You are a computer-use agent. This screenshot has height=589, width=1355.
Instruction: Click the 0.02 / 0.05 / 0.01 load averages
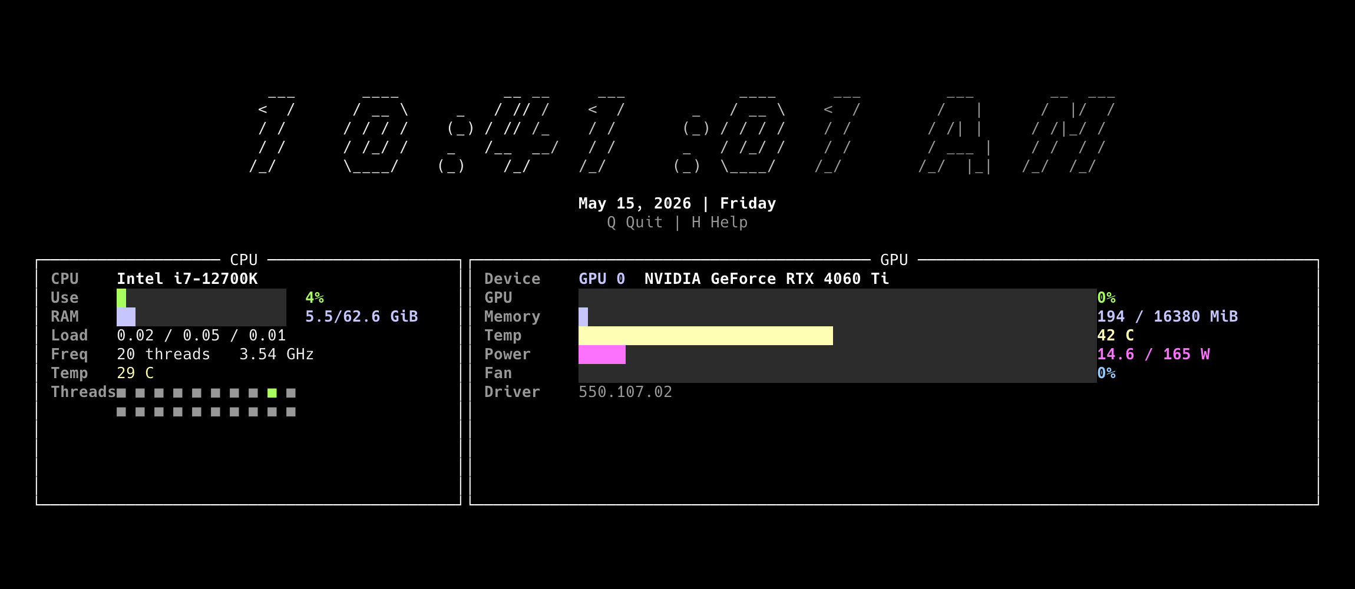coord(201,335)
